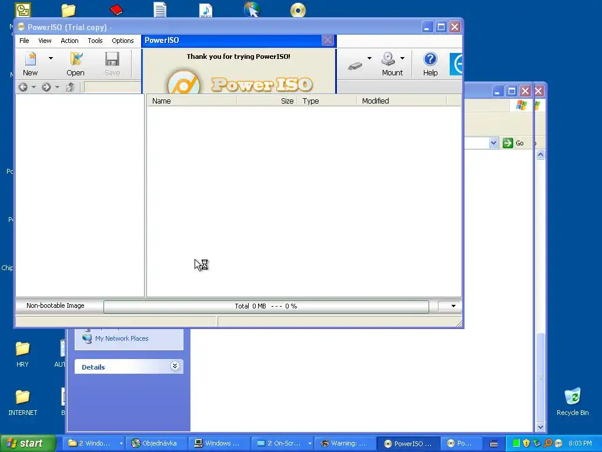Open the Tools menu
Image resolution: width=602 pixels, height=452 pixels.
(x=95, y=41)
